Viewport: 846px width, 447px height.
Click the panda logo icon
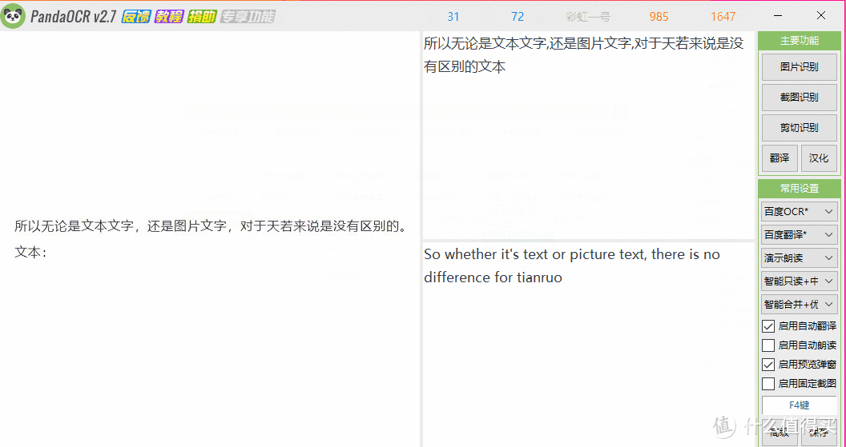pyautogui.click(x=14, y=16)
